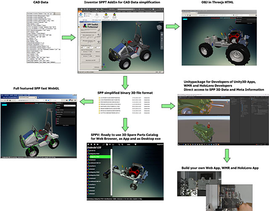Click the white dropdown field in WebGL controls
The width and height of the screenshot is (269, 211).
70,105
